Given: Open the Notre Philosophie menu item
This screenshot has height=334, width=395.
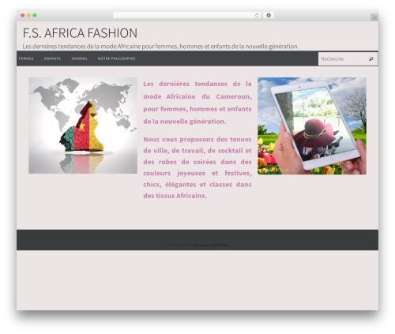Looking at the screenshot, I should pos(116,58).
